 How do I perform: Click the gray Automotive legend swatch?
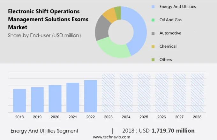click(x=152, y=33)
